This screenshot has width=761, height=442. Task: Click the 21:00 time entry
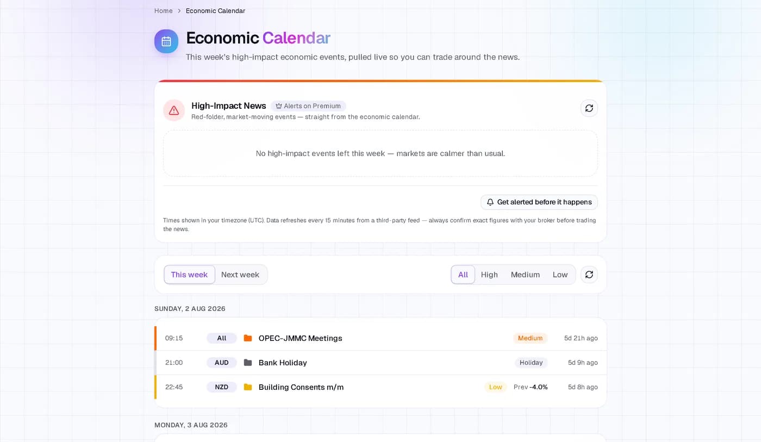pyautogui.click(x=174, y=363)
